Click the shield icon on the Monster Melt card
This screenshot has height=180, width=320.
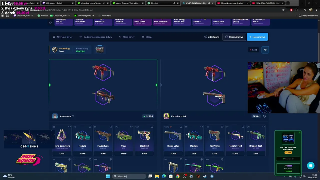(243, 127)
